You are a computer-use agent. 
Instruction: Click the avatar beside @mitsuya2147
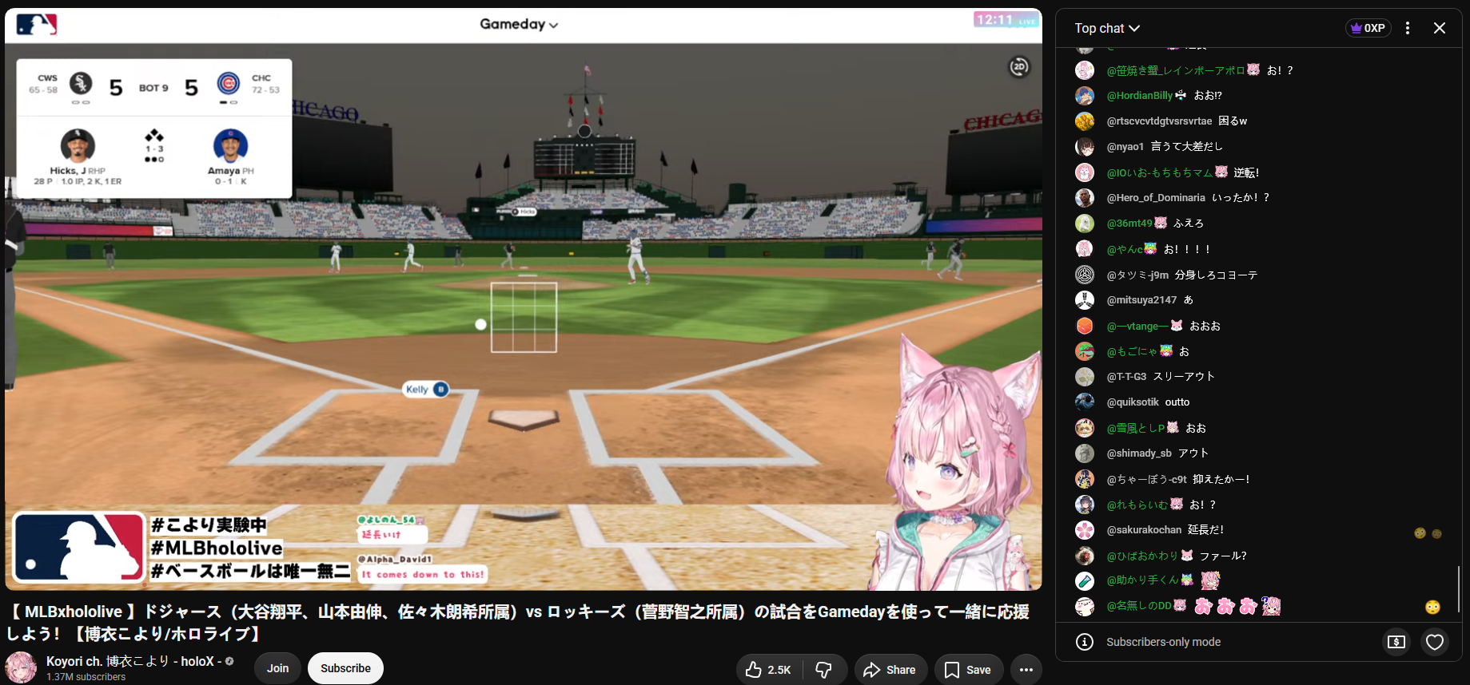pos(1085,300)
